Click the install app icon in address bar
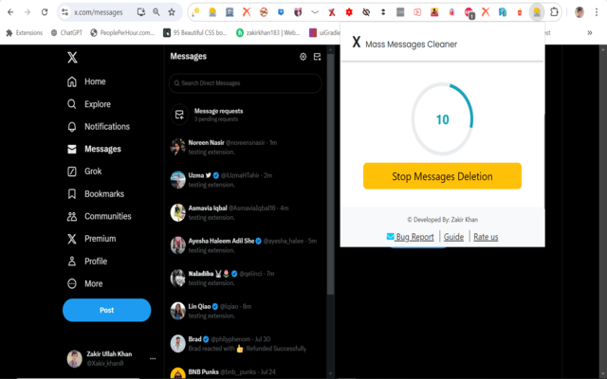607x379 pixels. coord(141,12)
